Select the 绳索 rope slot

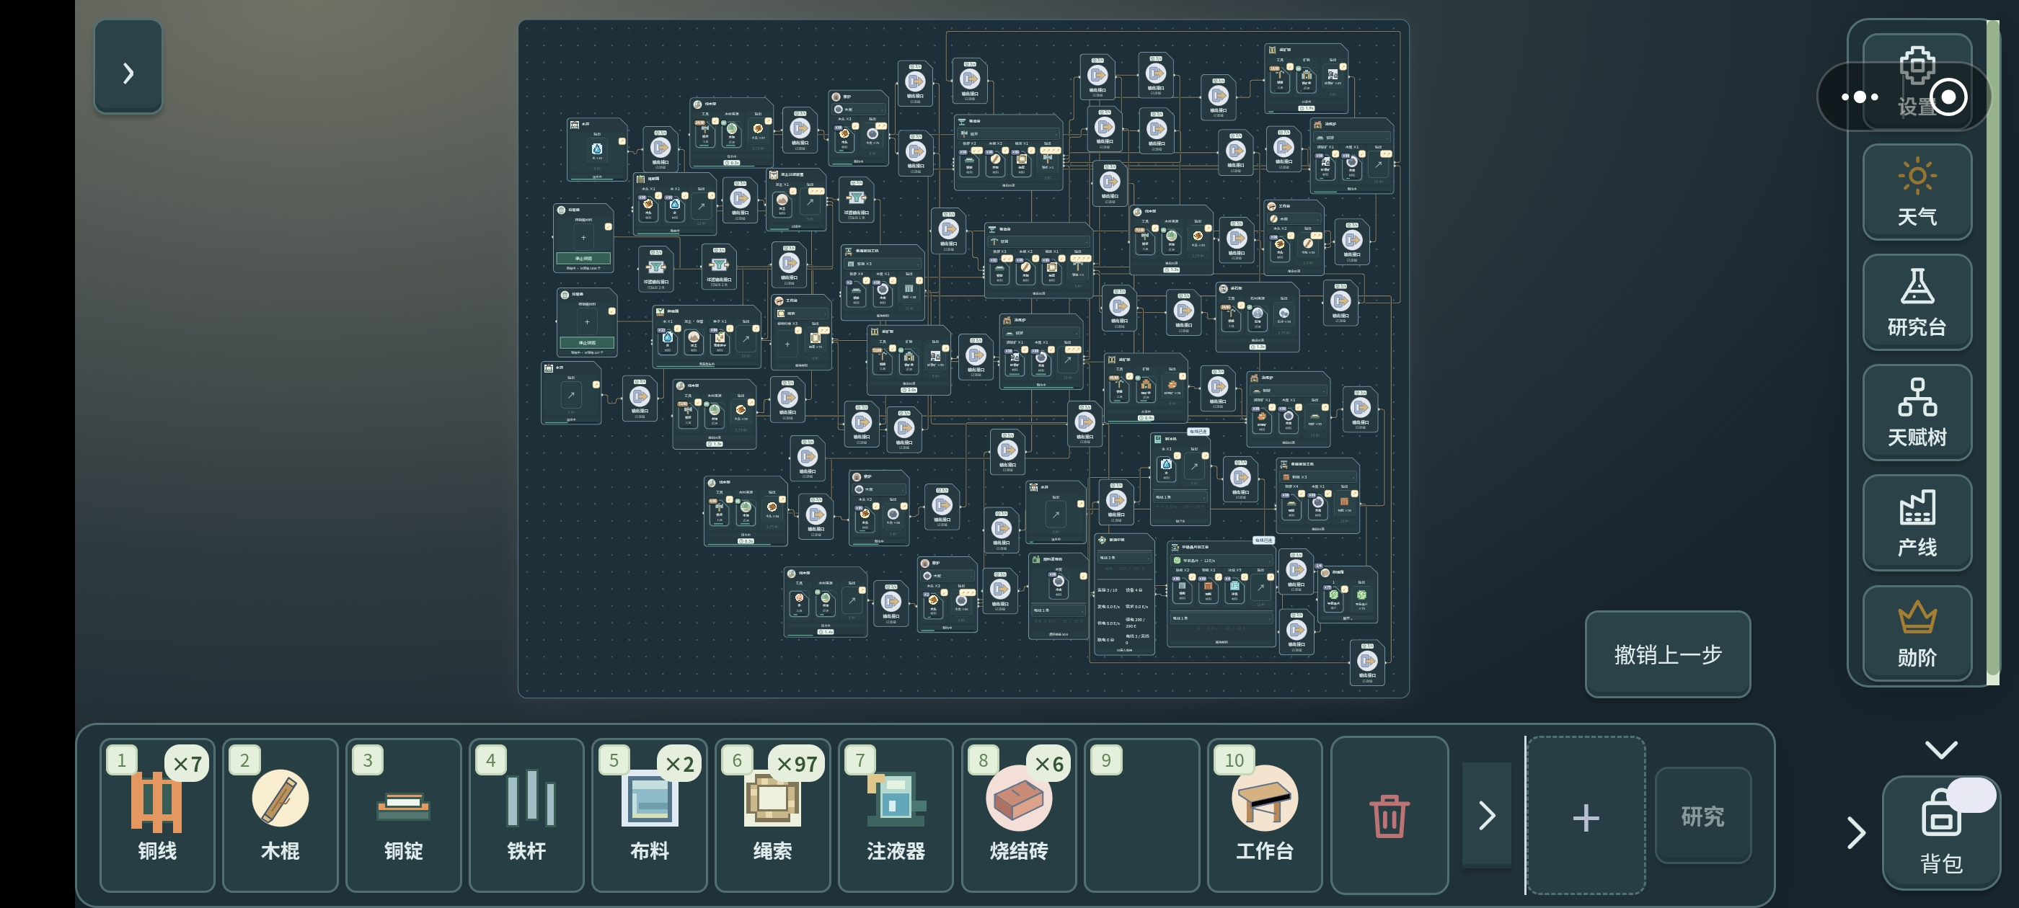772,814
